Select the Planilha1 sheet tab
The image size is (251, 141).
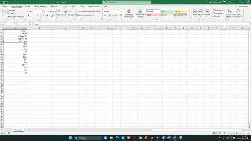[x=18, y=130]
